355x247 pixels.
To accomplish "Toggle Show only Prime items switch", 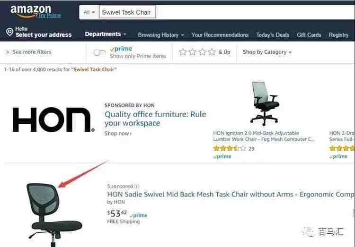I will click(x=99, y=52).
